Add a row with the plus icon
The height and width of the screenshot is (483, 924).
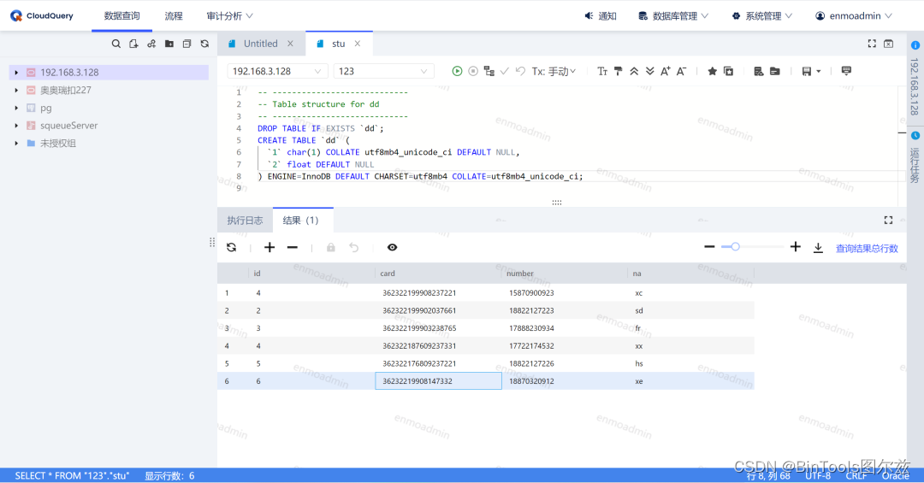(x=269, y=247)
